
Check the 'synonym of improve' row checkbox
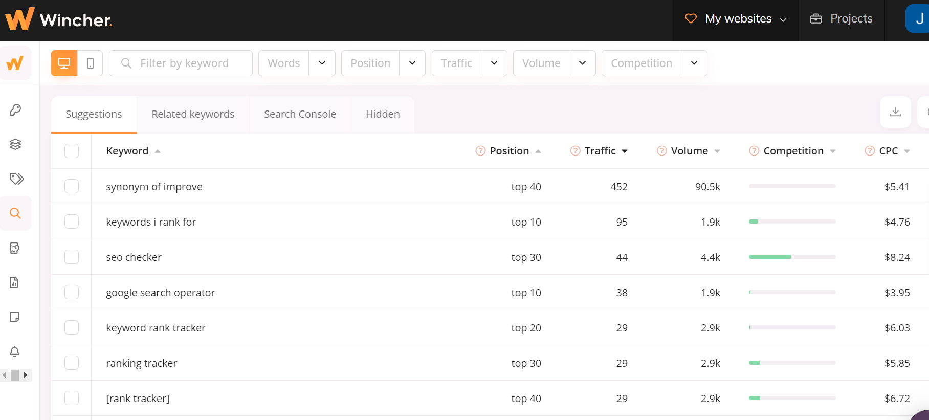tap(72, 186)
